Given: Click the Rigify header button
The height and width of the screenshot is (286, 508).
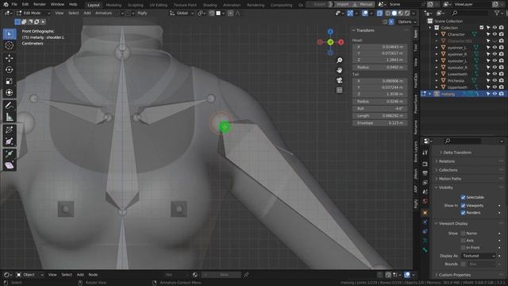Looking at the screenshot, I should click(x=142, y=13).
